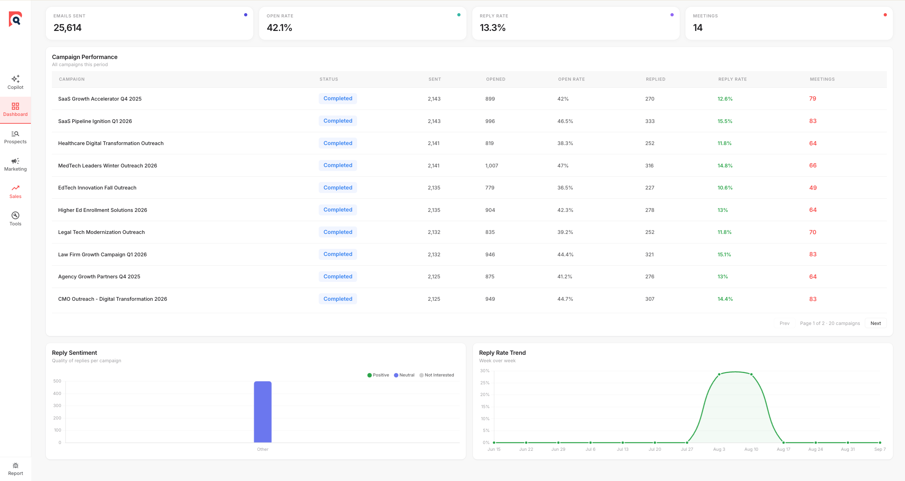Image resolution: width=905 pixels, height=481 pixels.
Task: Click the 42.1% open rate card
Action: pos(362,23)
